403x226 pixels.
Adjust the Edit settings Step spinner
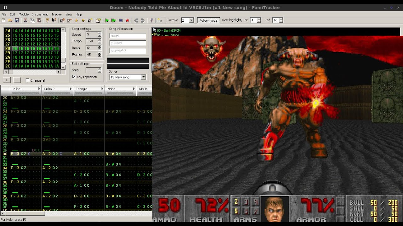pos(99,70)
